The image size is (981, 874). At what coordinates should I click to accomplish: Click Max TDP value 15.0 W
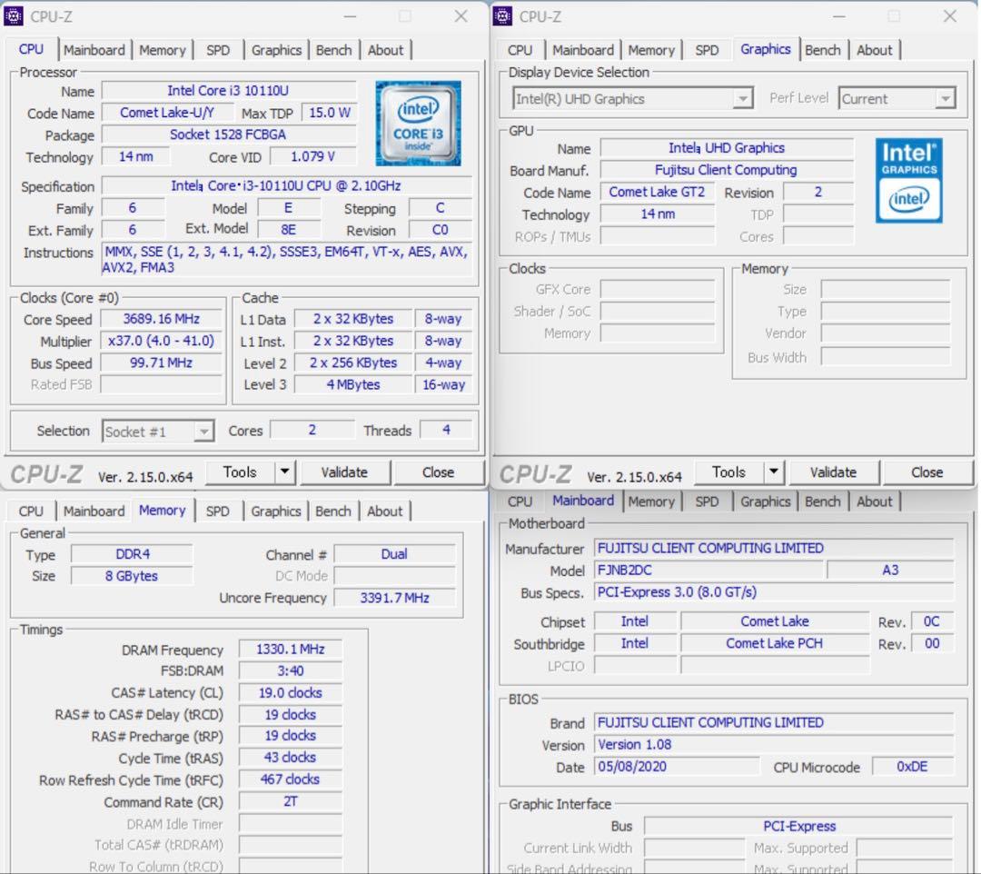(x=329, y=113)
